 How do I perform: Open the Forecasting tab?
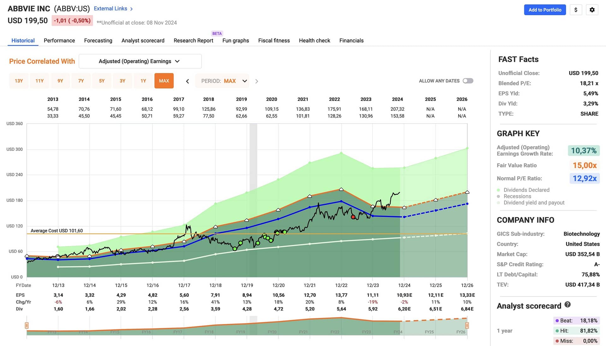click(98, 40)
